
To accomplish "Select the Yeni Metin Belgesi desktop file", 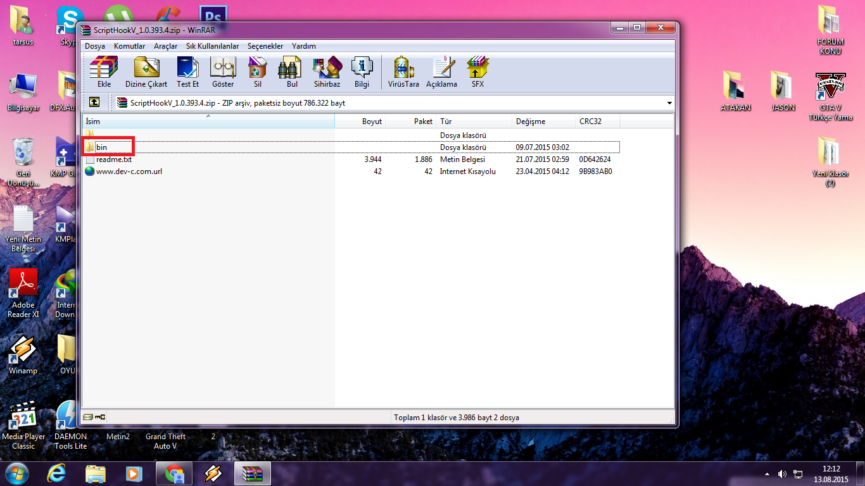I will [x=23, y=229].
